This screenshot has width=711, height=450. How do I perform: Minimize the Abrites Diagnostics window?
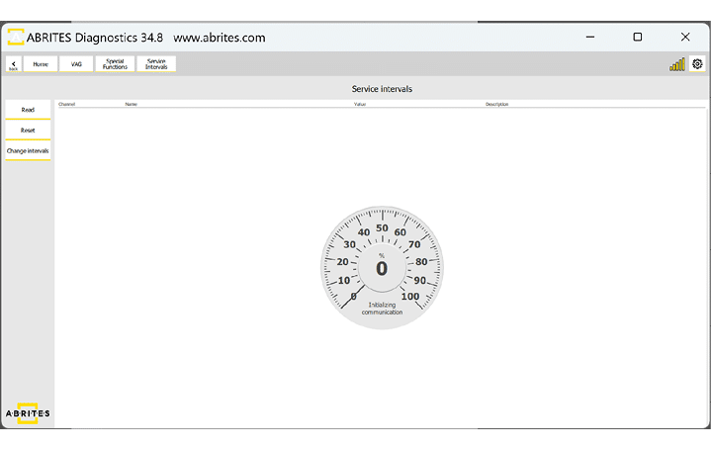click(x=589, y=37)
